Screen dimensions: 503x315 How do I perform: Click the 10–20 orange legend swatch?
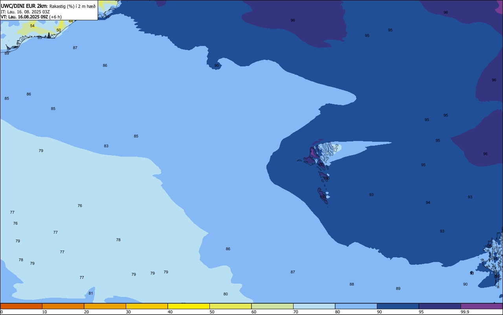63,306
